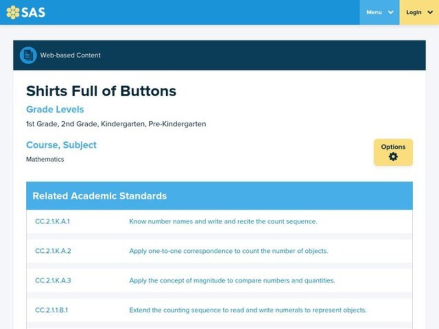The width and height of the screenshot is (439, 329).
Task: Click the chevron icon next to Menu
Action: pyautogui.click(x=391, y=12)
